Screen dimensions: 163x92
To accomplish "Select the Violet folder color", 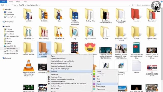I will tap(105, 84).
